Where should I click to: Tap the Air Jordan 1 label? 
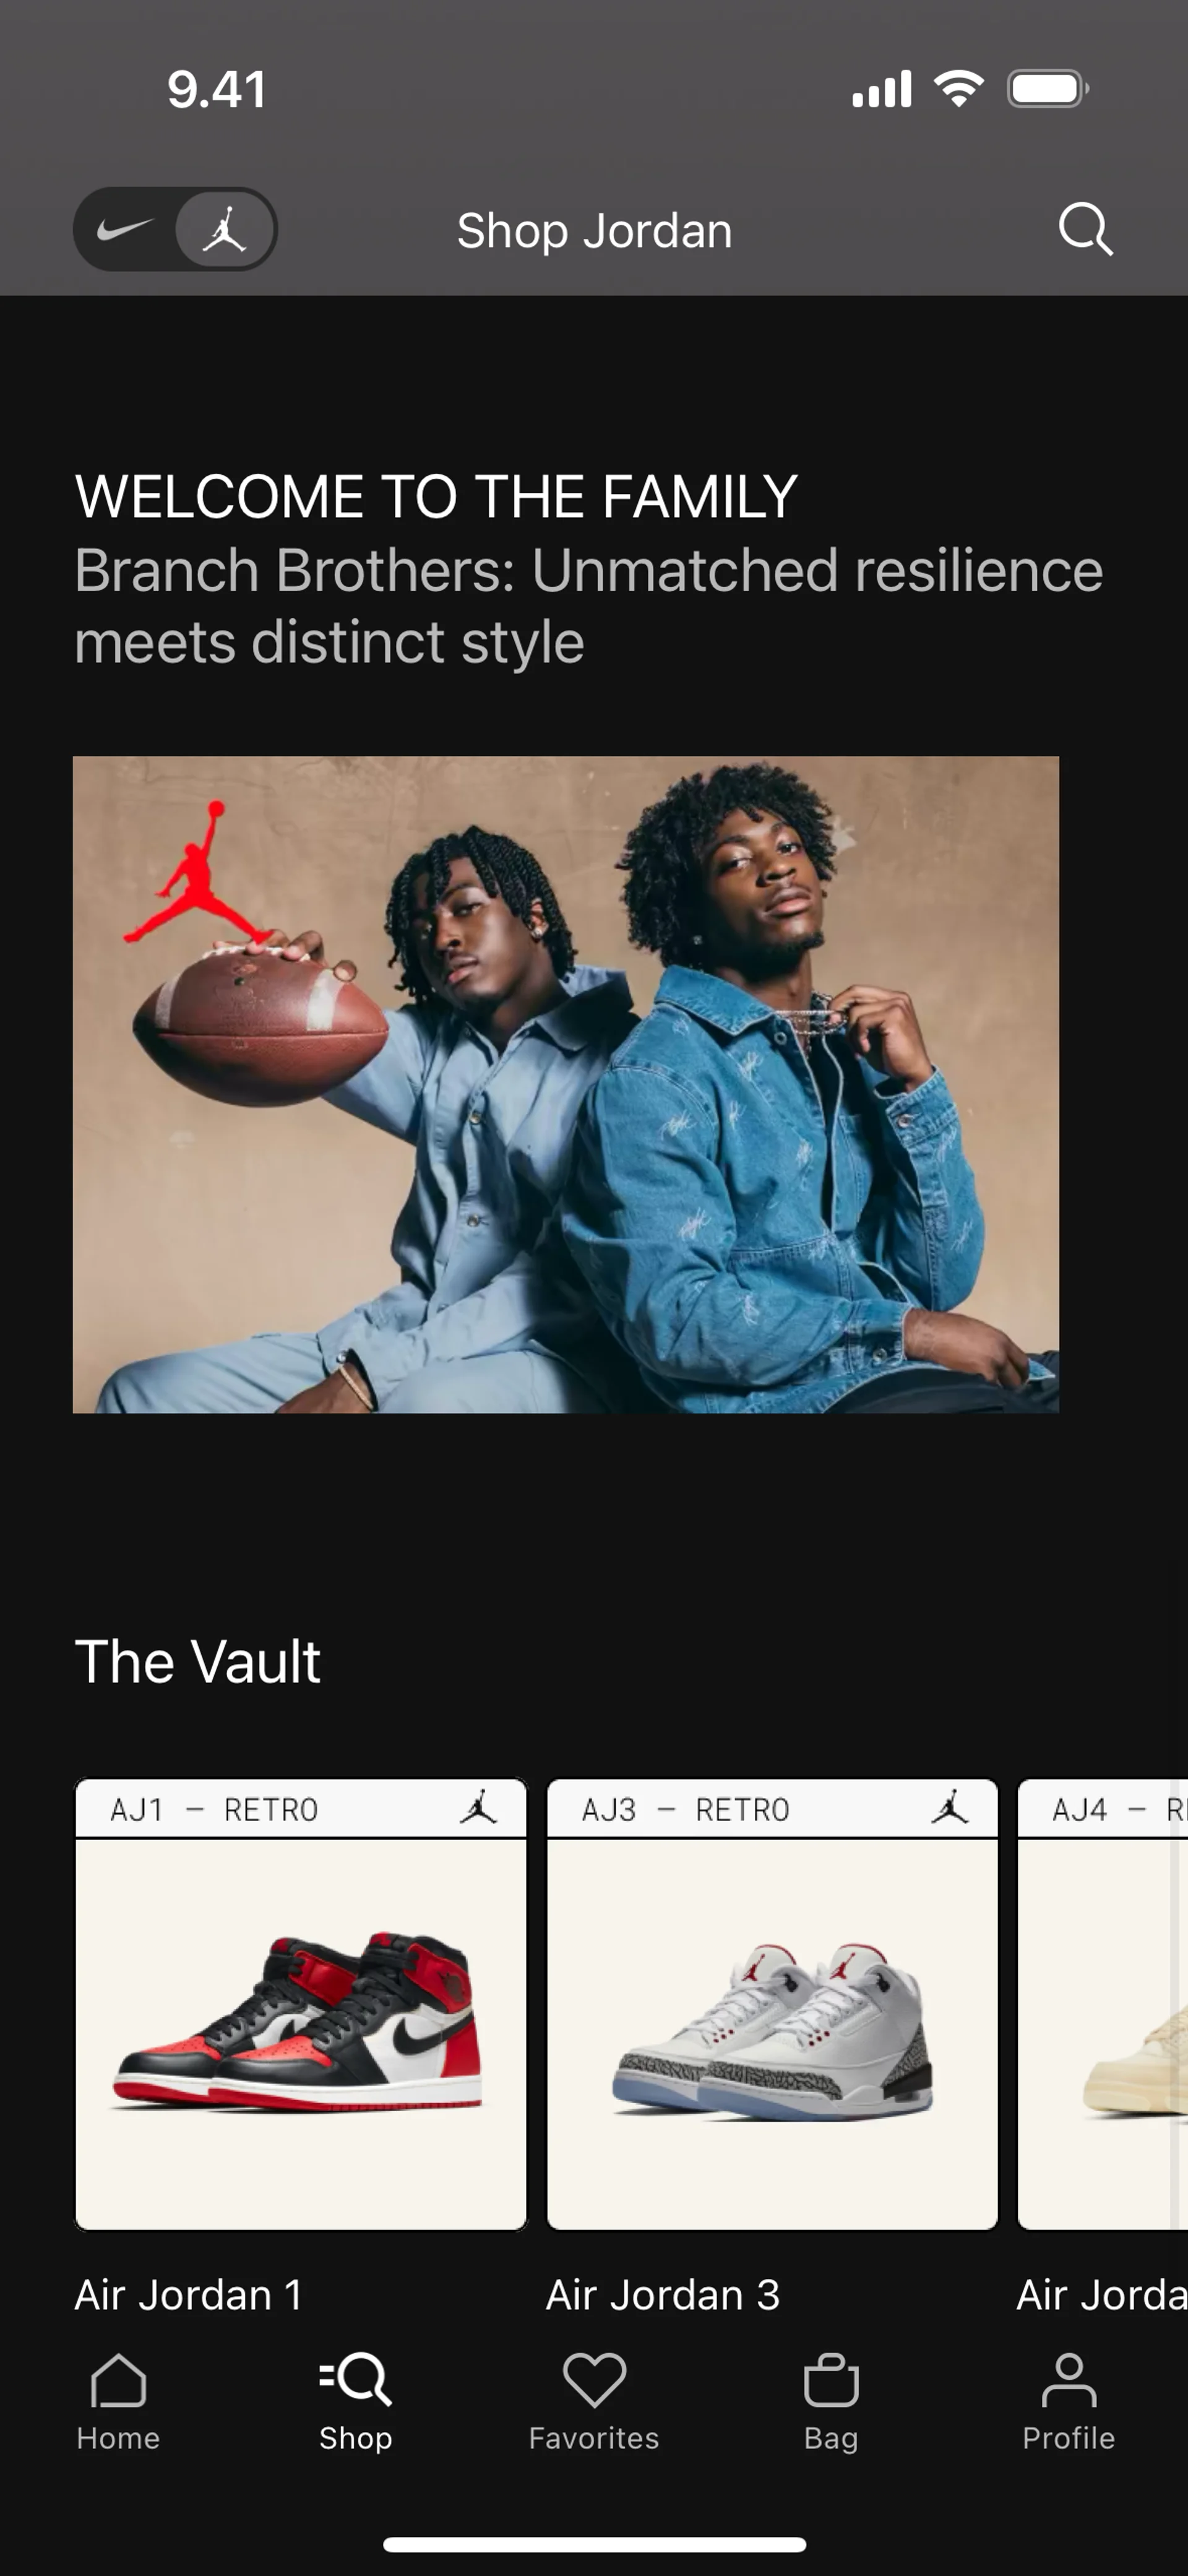(x=189, y=2294)
